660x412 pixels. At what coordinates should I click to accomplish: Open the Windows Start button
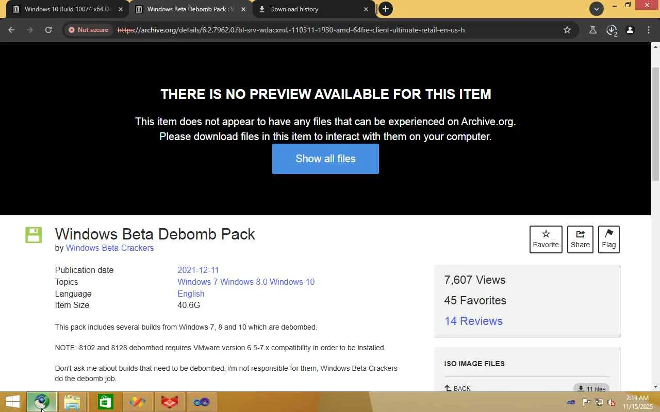pyautogui.click(x=12, y=402)
